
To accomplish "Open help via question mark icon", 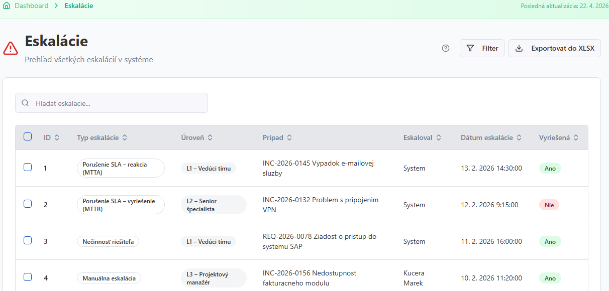I will coord(446,48).
